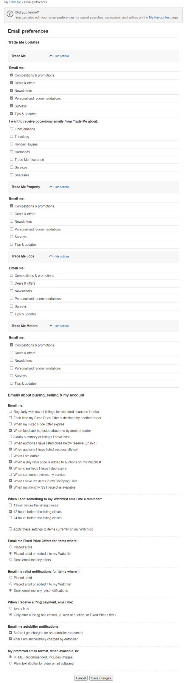Enable Travelbug occasional emails
The height and width of the screenshot is (683, 185).
coord(12,137)
